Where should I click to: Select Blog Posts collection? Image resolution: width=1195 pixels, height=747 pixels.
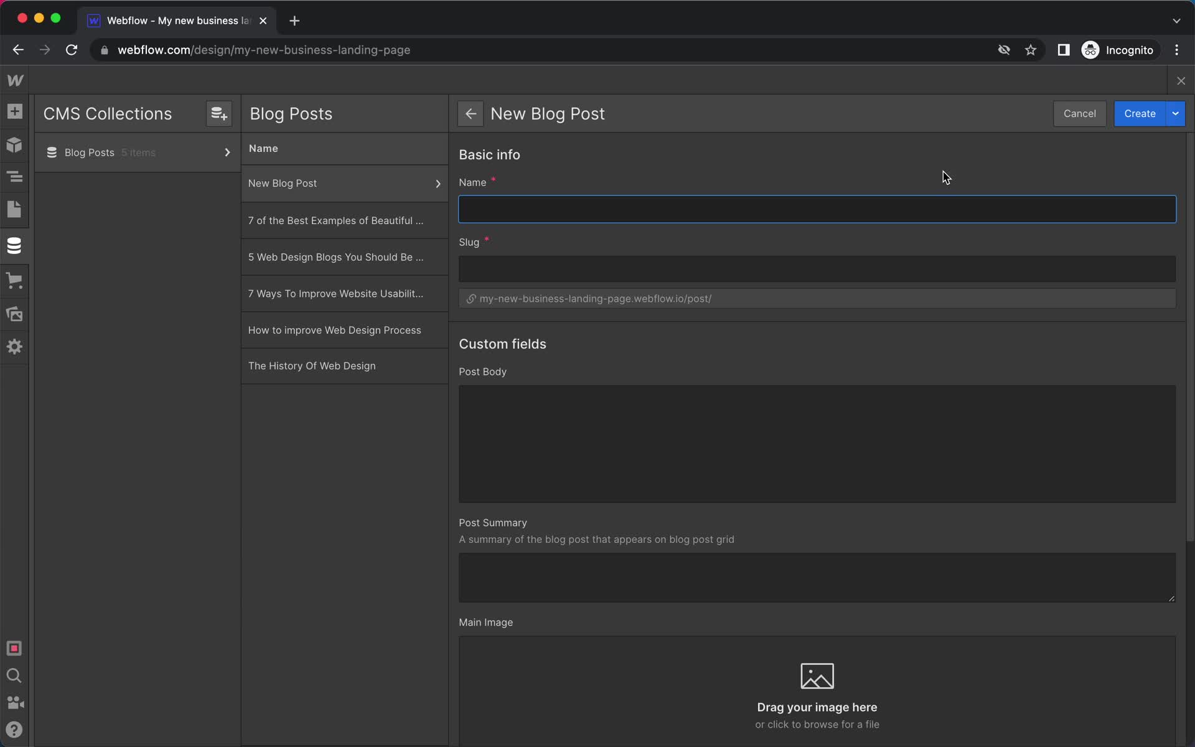pos(138,153)
